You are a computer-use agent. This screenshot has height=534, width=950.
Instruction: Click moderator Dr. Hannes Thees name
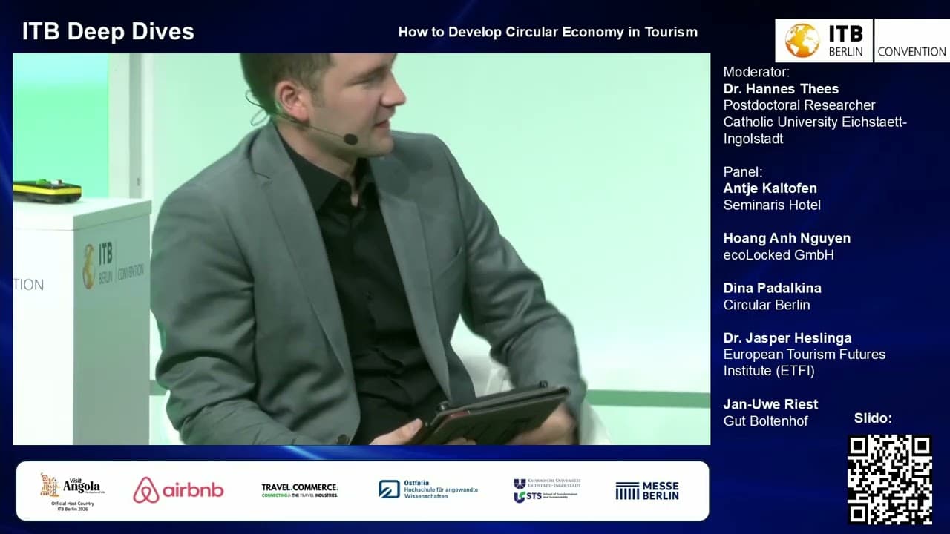click(781, 88)
